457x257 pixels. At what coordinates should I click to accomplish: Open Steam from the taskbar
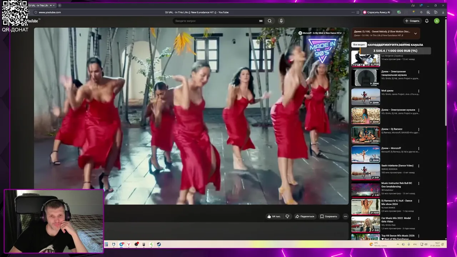click(x=159, y=245)
